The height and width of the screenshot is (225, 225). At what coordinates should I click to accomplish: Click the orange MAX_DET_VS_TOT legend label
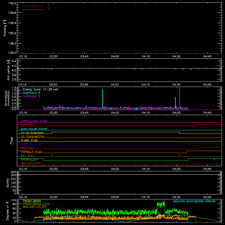[35, 207]
